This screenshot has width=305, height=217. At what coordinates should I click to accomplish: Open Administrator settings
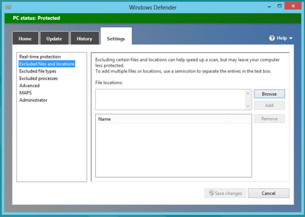click(x=34, y=100)
